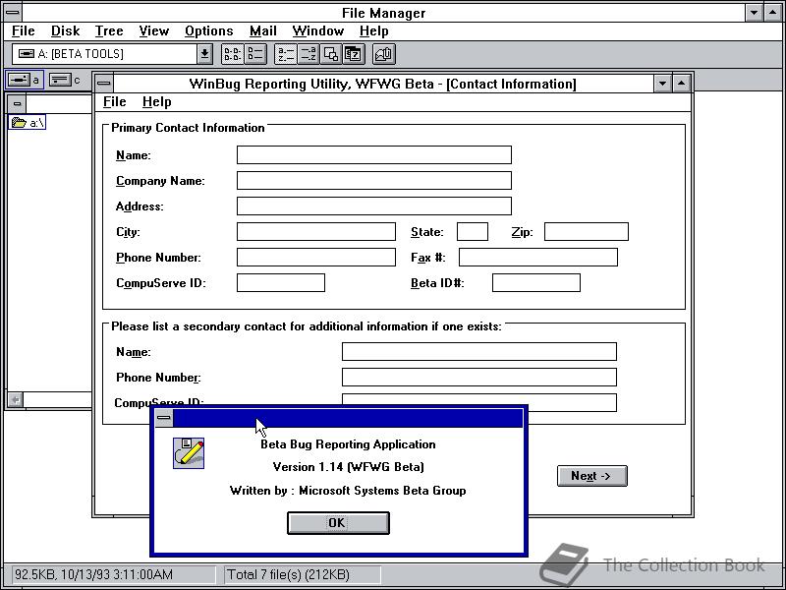This screenshot has height=590, width=786.
Task: Click the Sort by Name toolbar icon
Action: point(286,54)
